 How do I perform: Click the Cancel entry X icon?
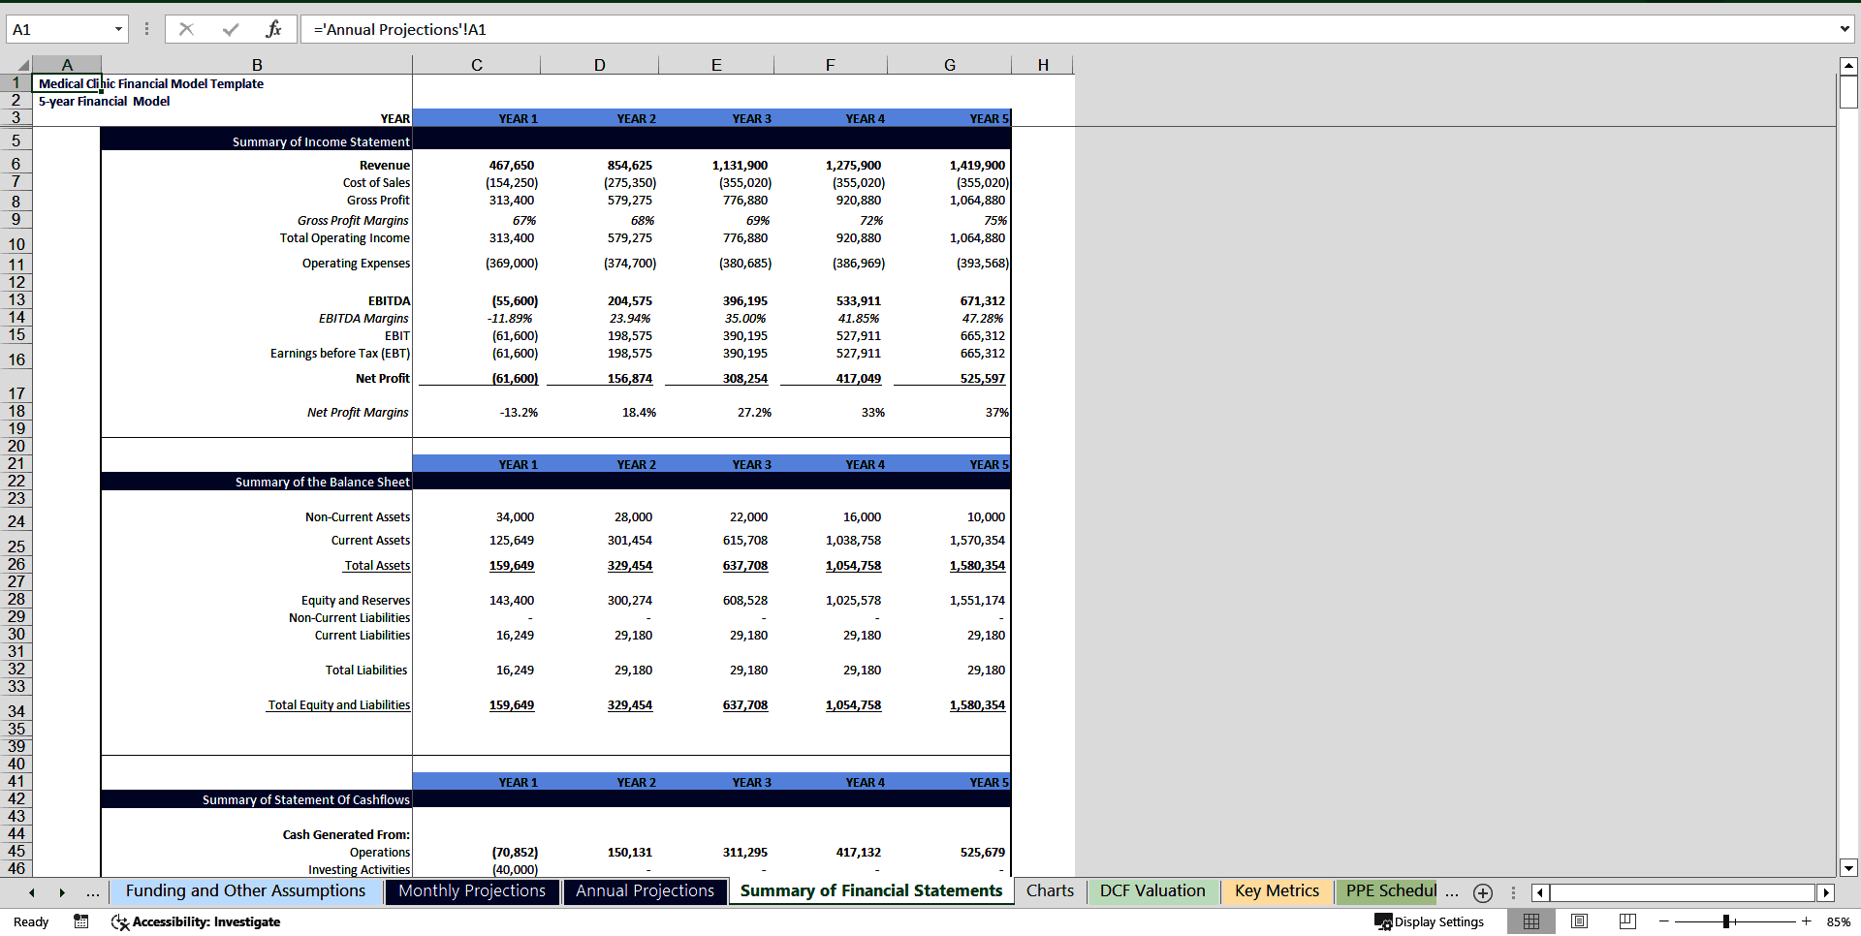tap(186, 29)
